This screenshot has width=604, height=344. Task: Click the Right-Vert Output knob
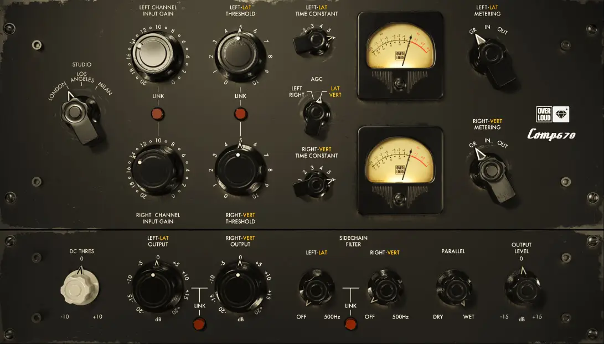point(240,287)
